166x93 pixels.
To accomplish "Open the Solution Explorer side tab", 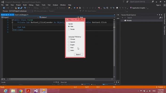I will coord(165,19).
